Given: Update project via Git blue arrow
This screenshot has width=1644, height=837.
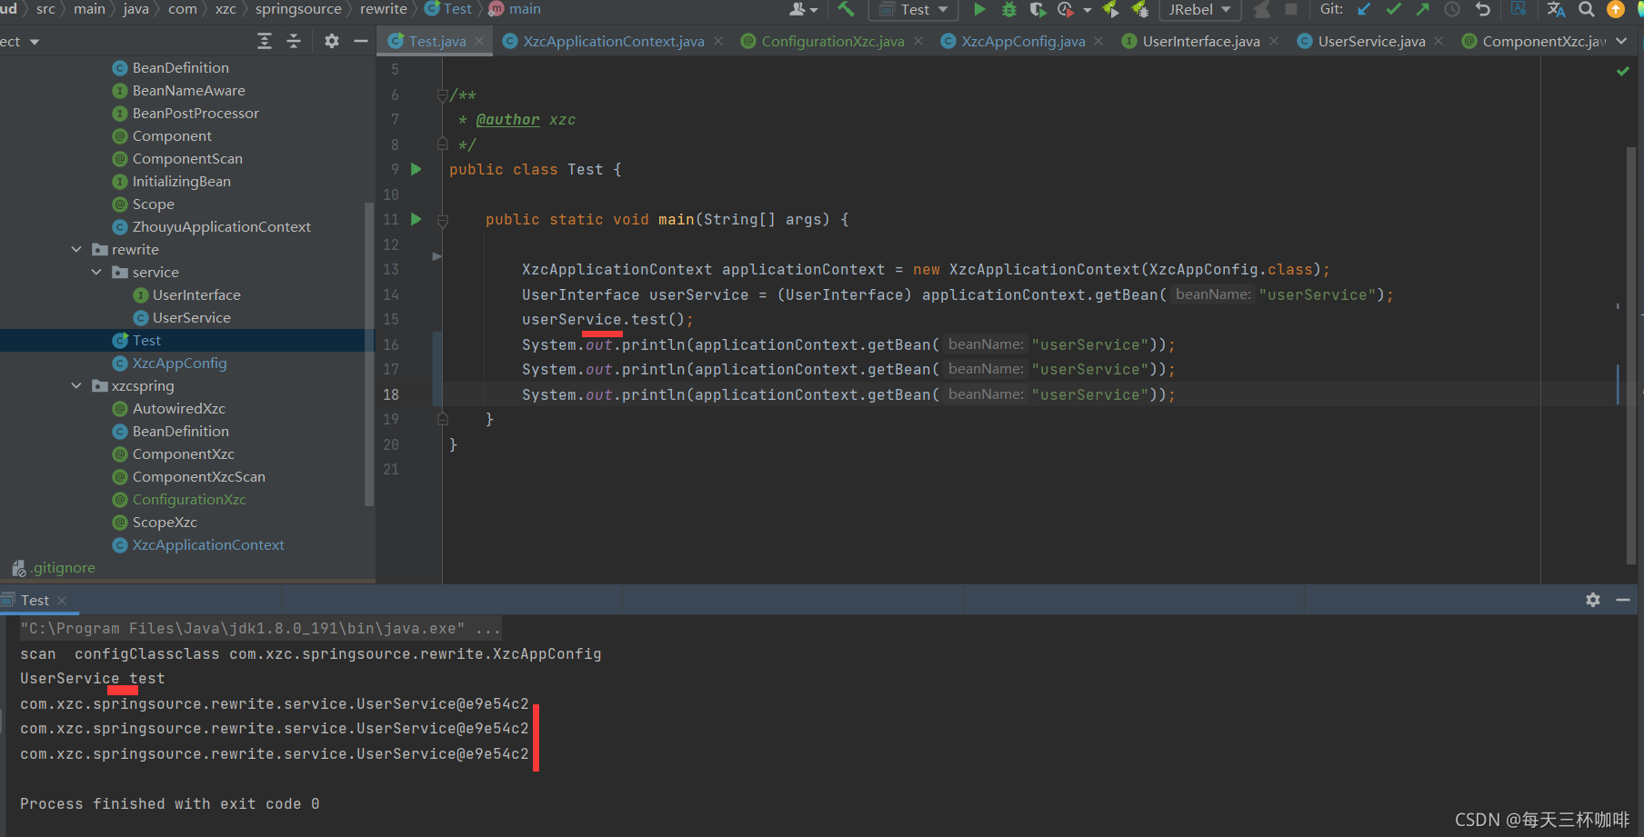Looking at the screenshot, I should point(1364,9).
